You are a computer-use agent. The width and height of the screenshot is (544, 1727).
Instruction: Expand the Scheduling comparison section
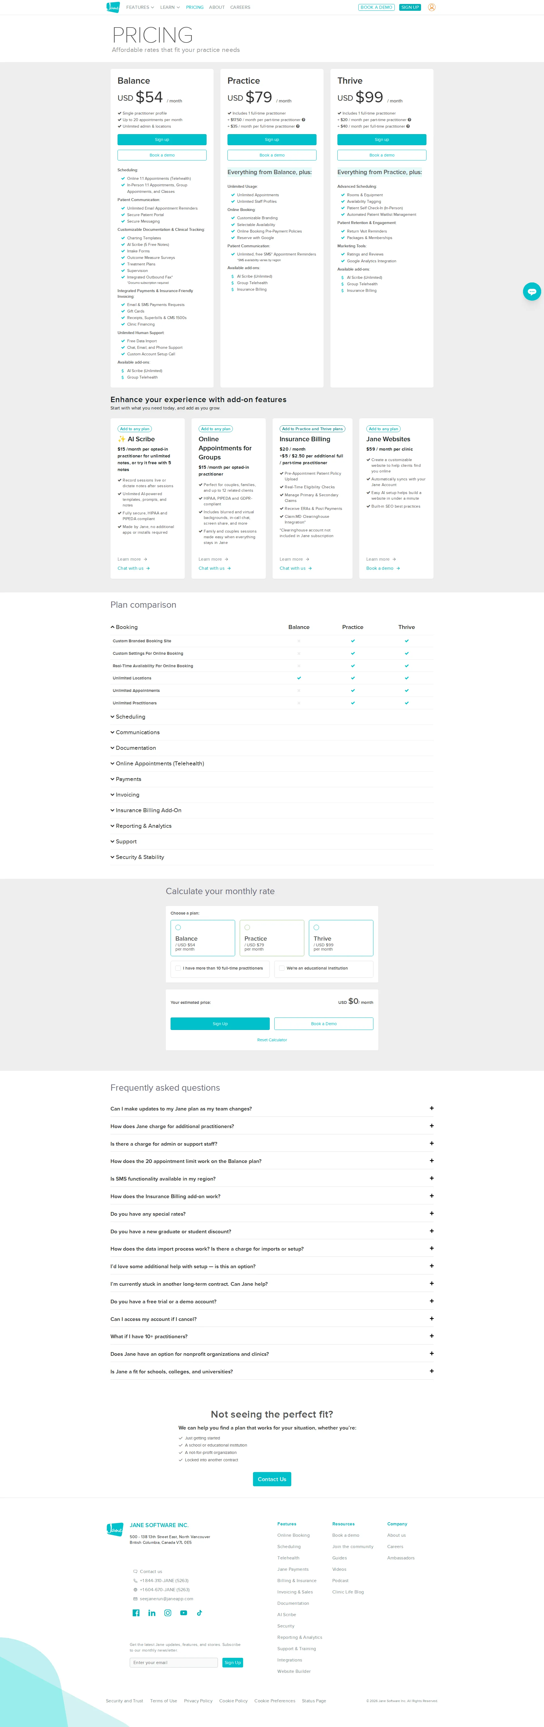[x=128, y=717]
